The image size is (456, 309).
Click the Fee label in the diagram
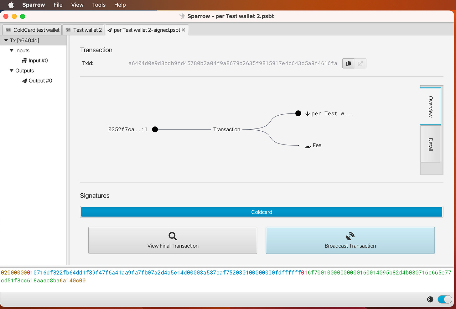tap(317, 145)
